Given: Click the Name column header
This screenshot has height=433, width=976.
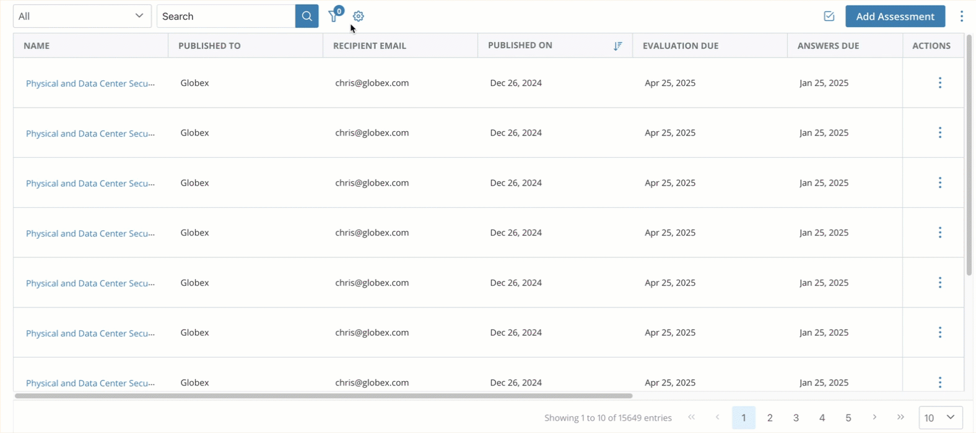Looking at the screenshot, I should [x=37, y=46].
